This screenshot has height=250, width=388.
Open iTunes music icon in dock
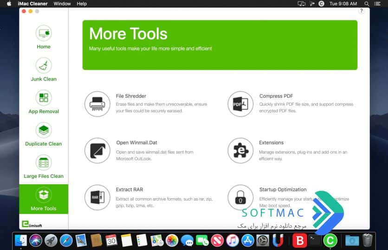coord(233,240)
